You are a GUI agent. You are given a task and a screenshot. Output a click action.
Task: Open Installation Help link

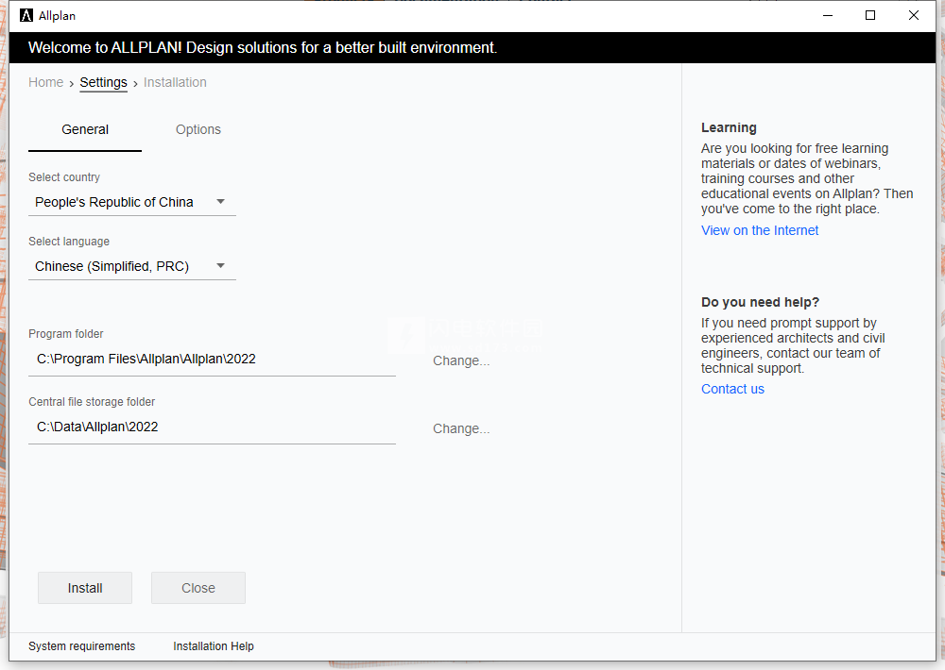tap(214, 645)
